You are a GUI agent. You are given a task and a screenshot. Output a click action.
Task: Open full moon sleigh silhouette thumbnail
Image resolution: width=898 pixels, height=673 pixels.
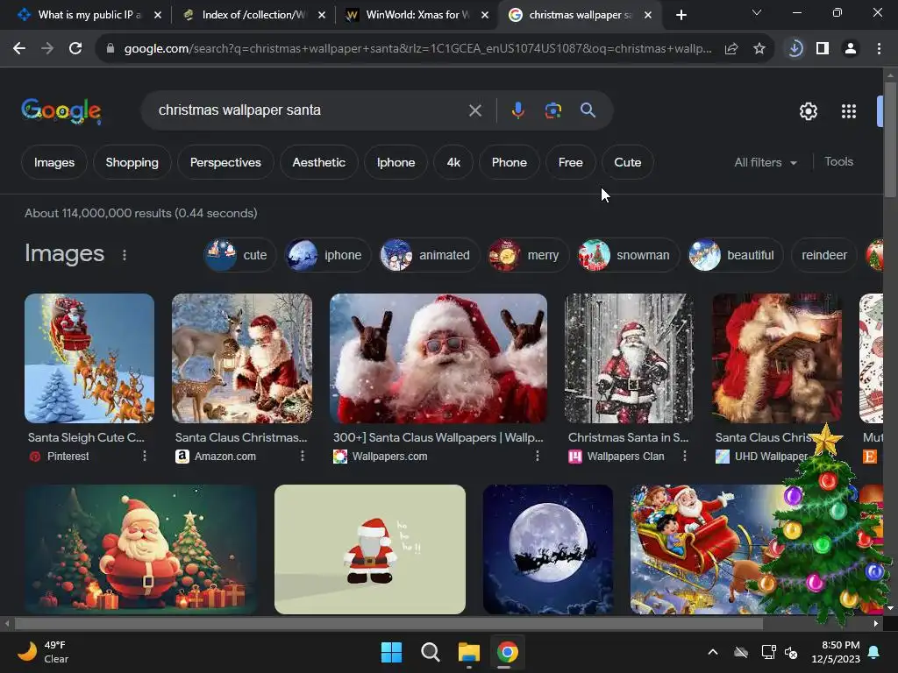pyautogui.click(x=548, y=549)
